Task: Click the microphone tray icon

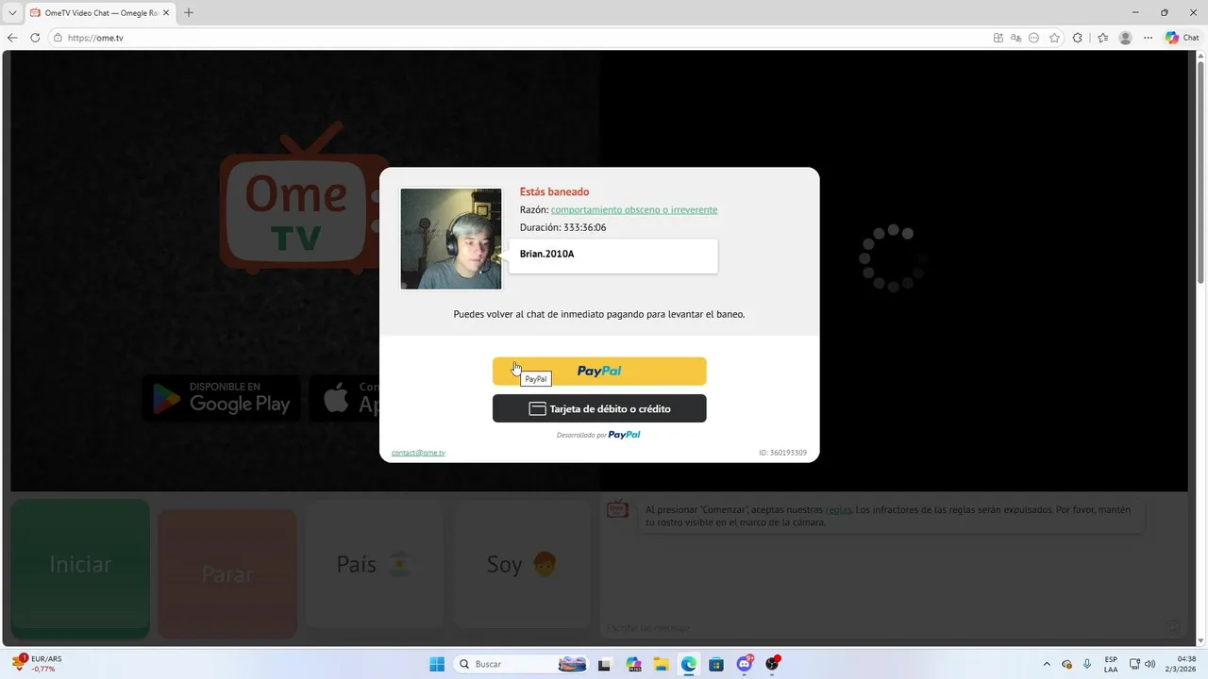Action: click(x=1087, y=664)
